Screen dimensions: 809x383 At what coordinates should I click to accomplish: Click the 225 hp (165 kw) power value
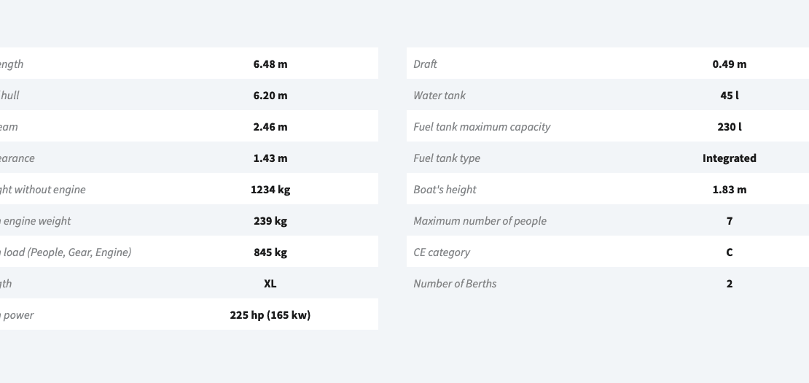[x=270, y=315]
